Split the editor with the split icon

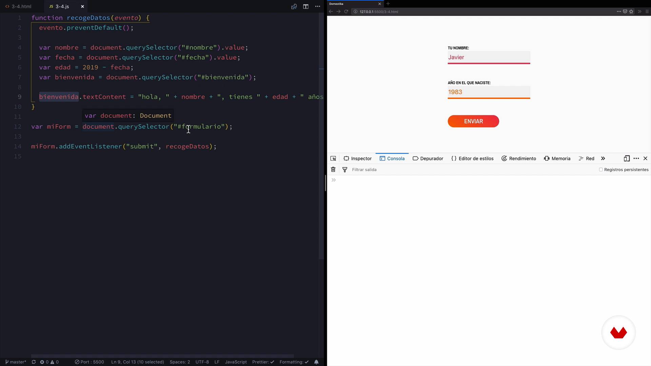click(x=306, y=6)
